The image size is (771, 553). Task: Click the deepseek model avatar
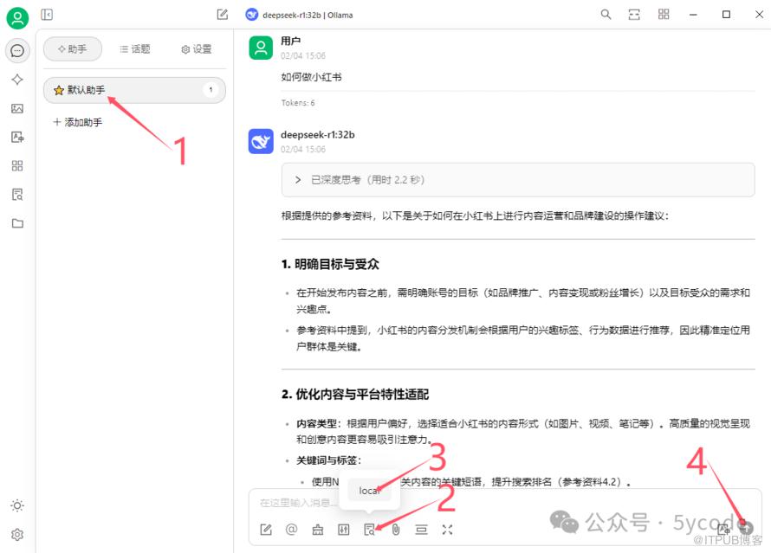coord(261,141)
